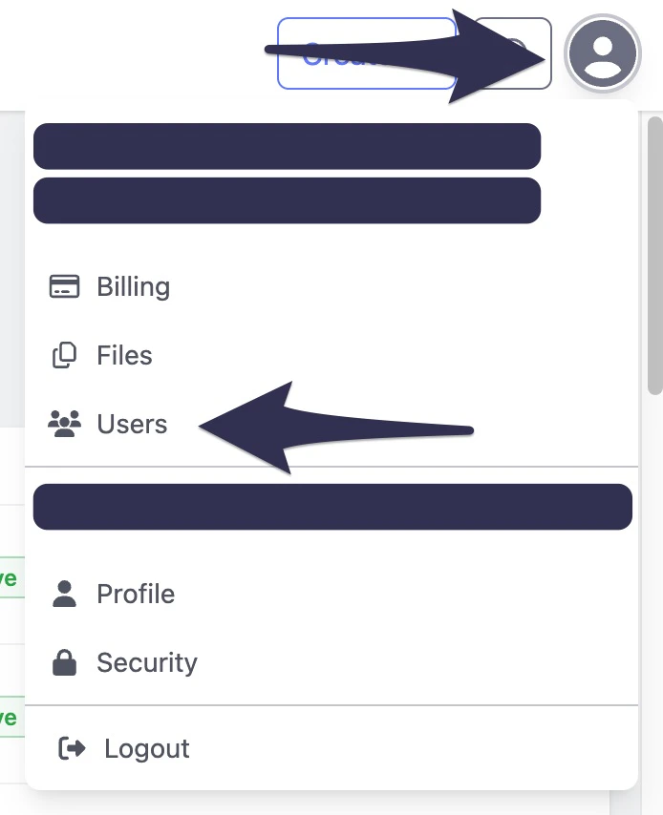Select Security from the account menu
Screen dimensions: 663x815
click(x=146, y=661)
